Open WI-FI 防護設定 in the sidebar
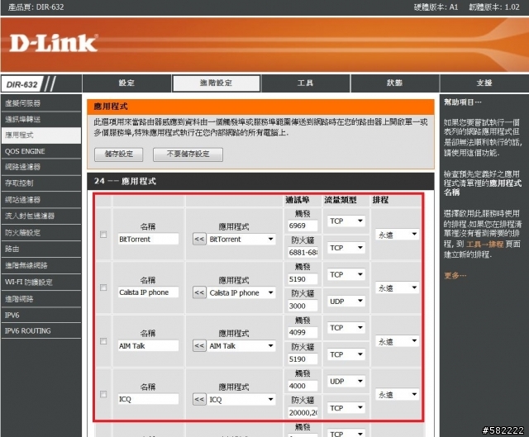Screen dimensions: 529x437 coord(41,282)
